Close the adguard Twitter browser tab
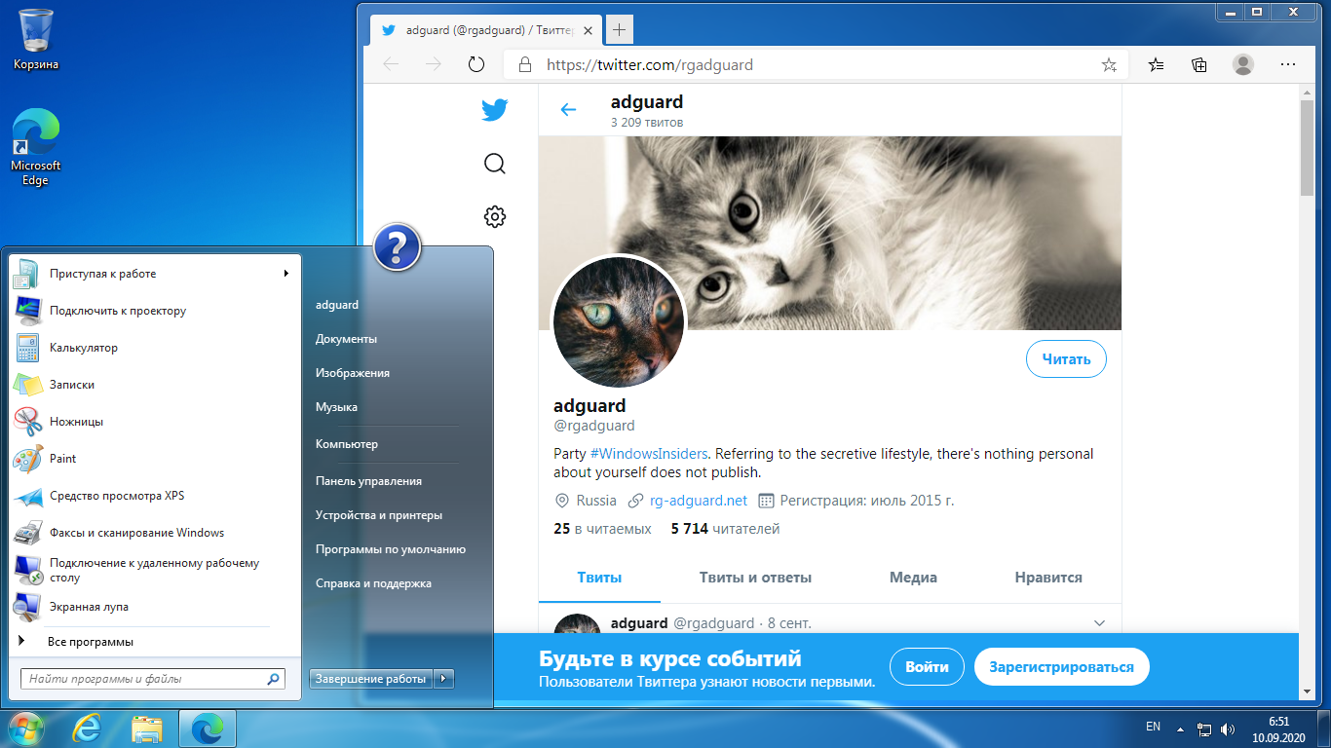 click(588, 30)
